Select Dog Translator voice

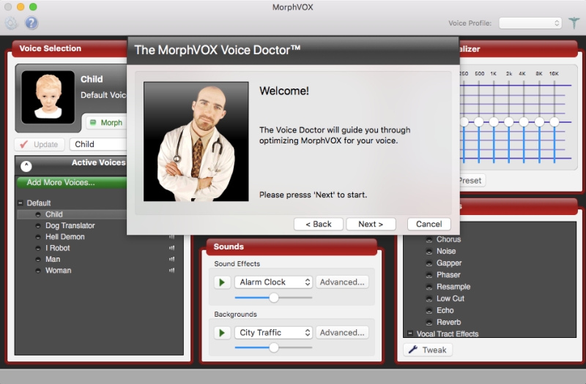[x=70, y=225]
